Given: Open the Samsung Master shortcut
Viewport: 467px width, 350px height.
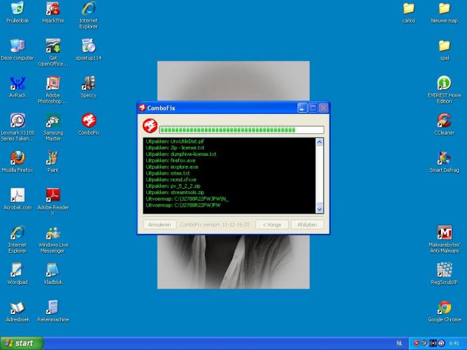Looking at the screenshot, I should tap(53, 127).
